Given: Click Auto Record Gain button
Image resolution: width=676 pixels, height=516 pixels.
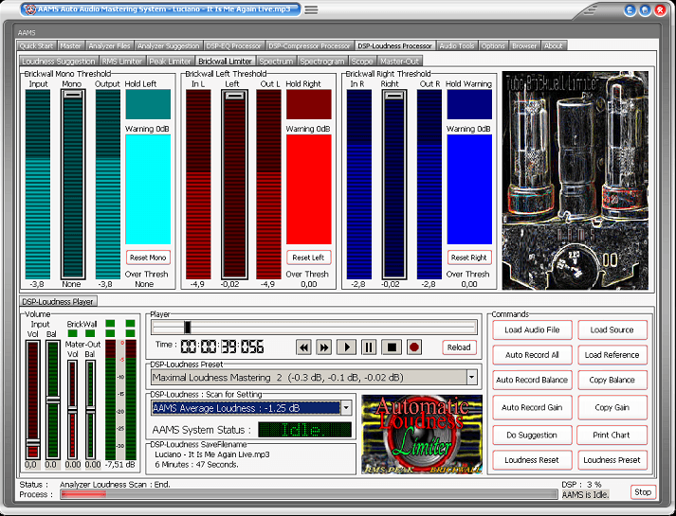Looking at the screenshot, I should [532, 407].
